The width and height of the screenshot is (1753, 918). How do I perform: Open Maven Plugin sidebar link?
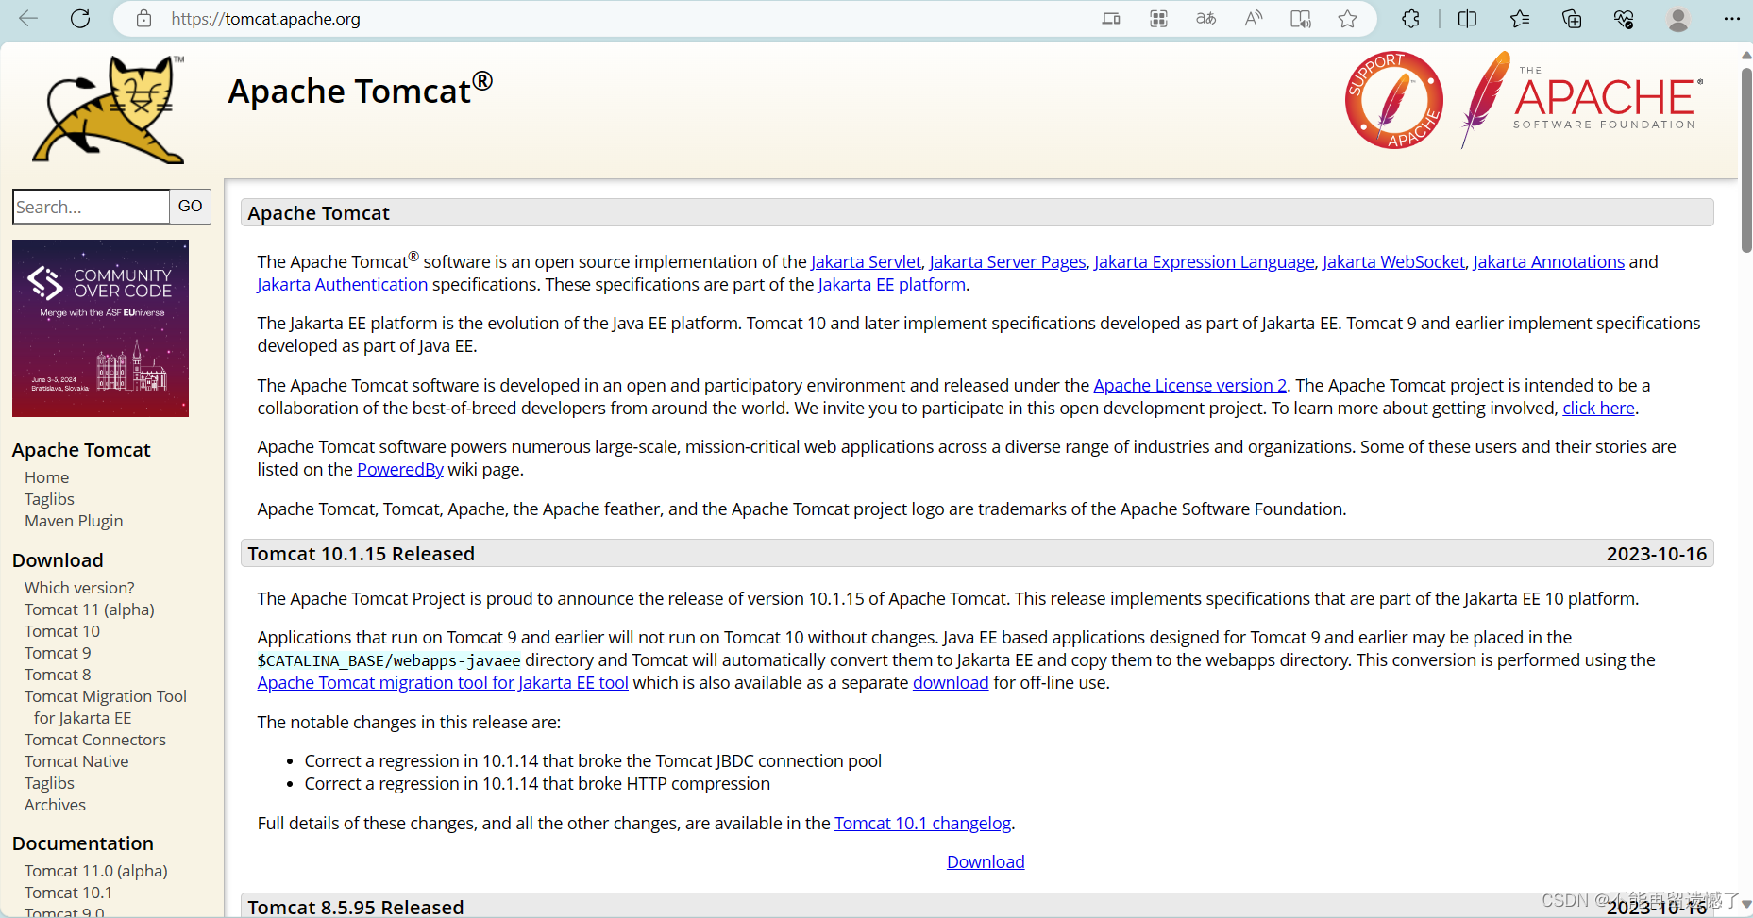coord(74,521)
